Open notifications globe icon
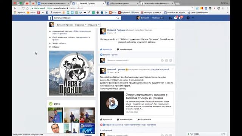 tap(181, 18)
